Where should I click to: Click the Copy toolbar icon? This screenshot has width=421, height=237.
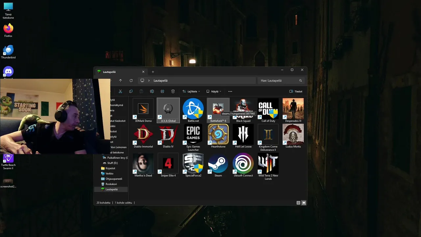pyautogui.click(x=131, y=91)
